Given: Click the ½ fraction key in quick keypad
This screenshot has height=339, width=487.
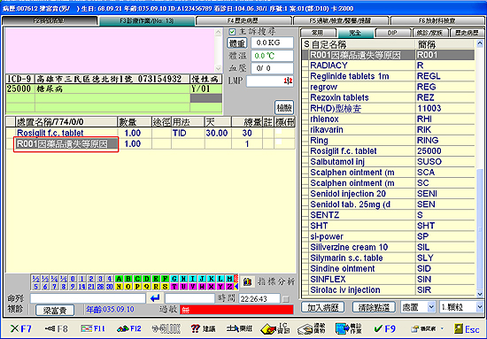Looking at the screenshot, I should click(x=35, y=279).
